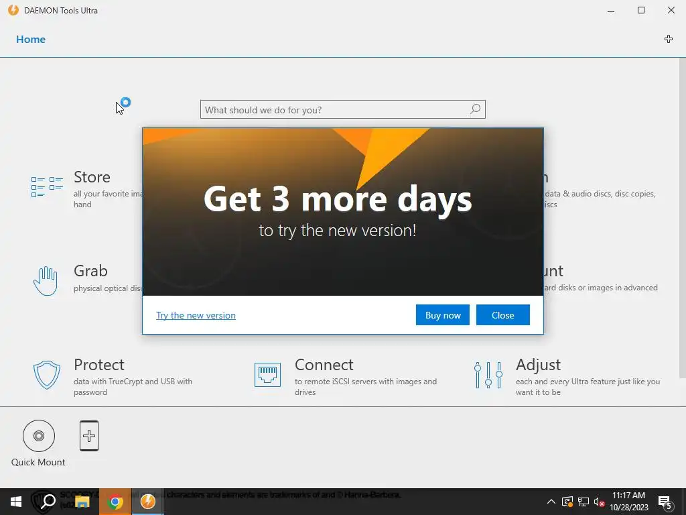Click DAEMON Tools taskbar icon
This screenshot has width=686, height=515.
(148, 502)
